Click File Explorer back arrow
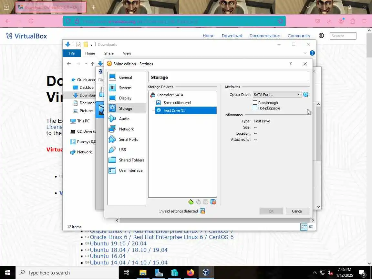372x279 pixels. (69, 64)
